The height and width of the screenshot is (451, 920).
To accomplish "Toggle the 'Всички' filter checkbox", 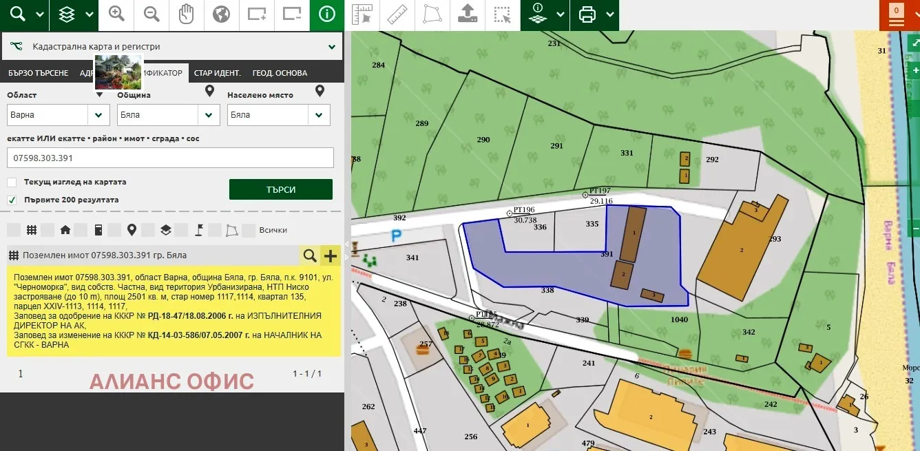I will (249, 230).
